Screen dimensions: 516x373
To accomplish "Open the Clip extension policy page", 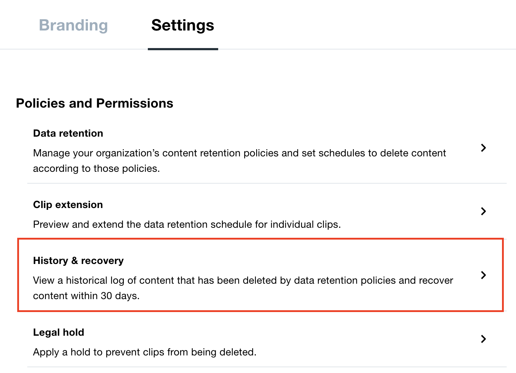I will click(68, 204).
